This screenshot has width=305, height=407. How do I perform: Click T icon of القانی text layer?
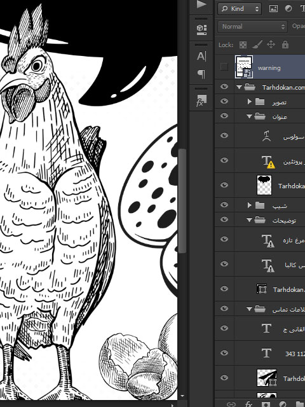pyautogui.click(x=266, y=328)
